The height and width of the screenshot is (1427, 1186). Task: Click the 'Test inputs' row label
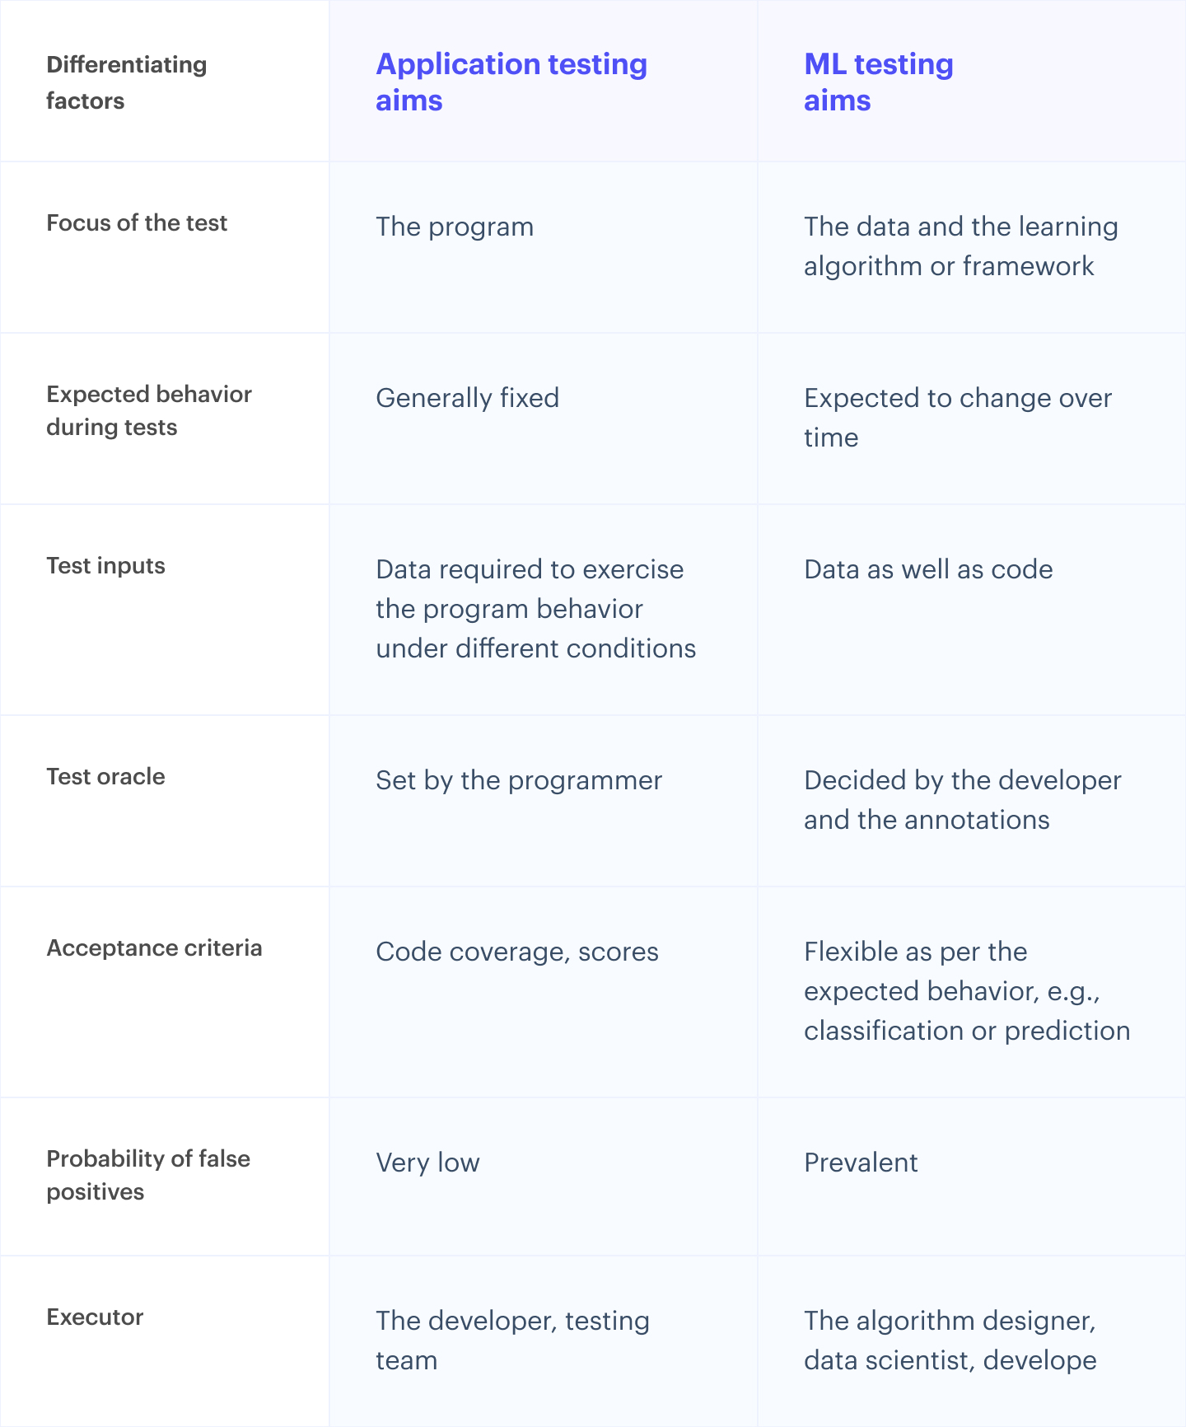point(105,566)
